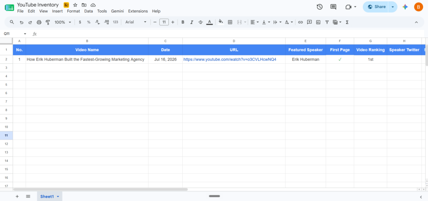Click the font size input field

164,23
